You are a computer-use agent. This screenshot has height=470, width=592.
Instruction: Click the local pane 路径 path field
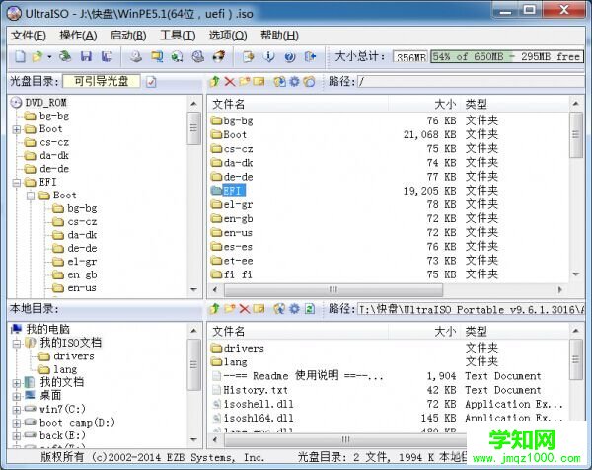[471, 309]
